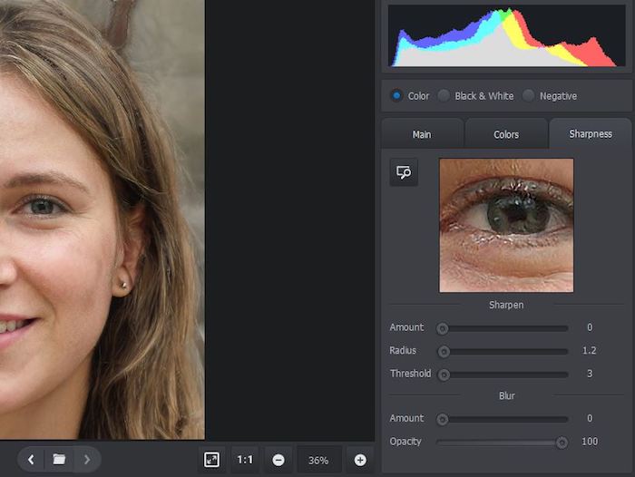This screenshot has height=477, width=635.
Task: Go to the next photo arrow
Action: (87, 460)
